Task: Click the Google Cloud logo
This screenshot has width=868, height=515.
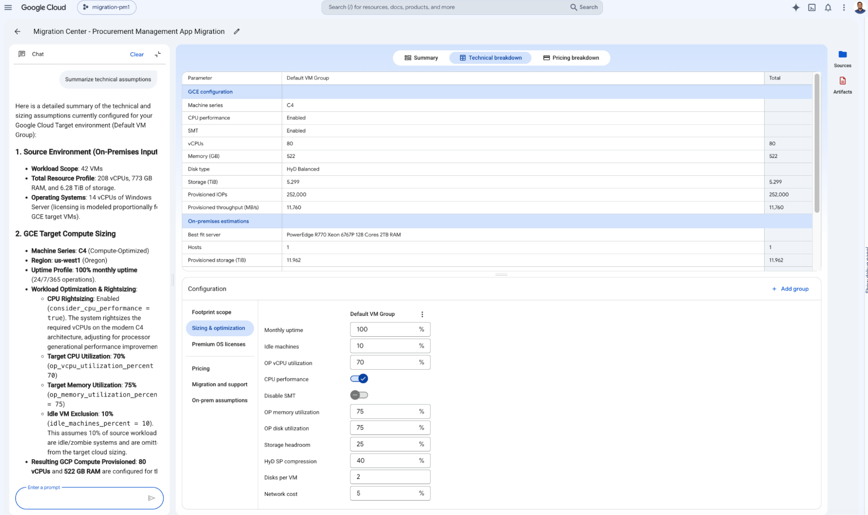Action: point(43,7)
